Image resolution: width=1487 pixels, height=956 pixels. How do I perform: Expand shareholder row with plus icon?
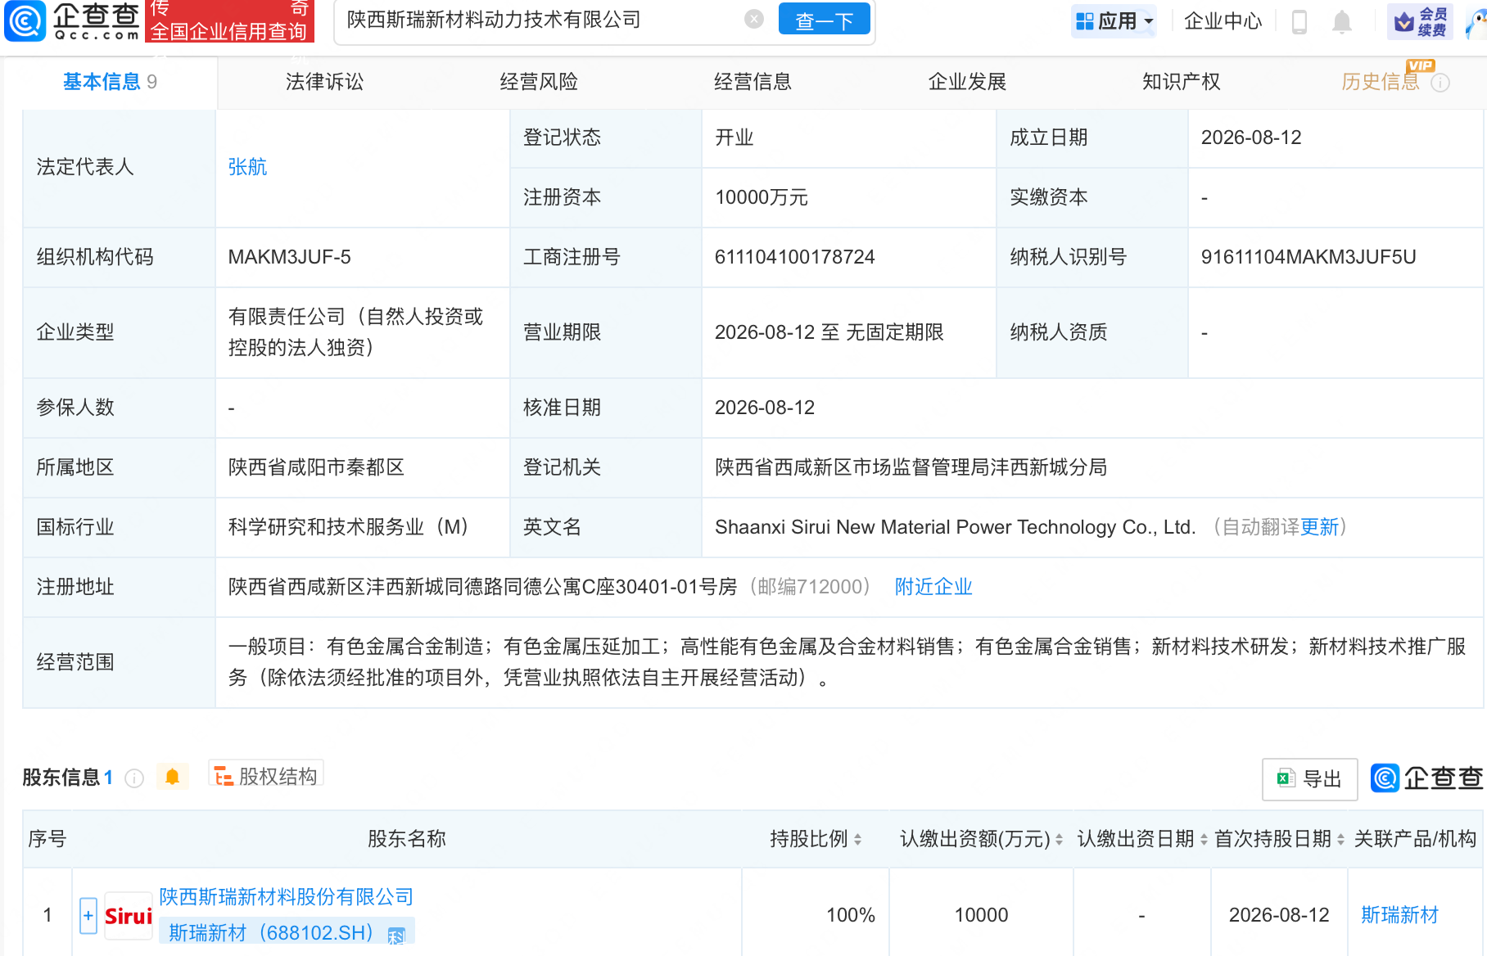88,915
